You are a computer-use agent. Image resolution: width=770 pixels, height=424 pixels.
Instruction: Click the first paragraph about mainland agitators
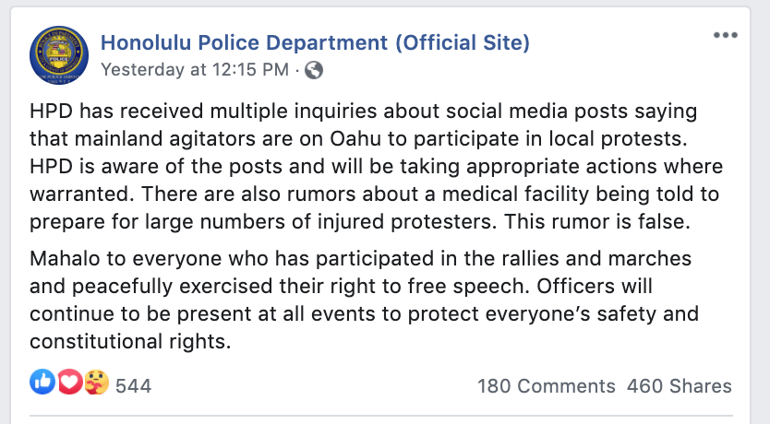coord(376,166)
